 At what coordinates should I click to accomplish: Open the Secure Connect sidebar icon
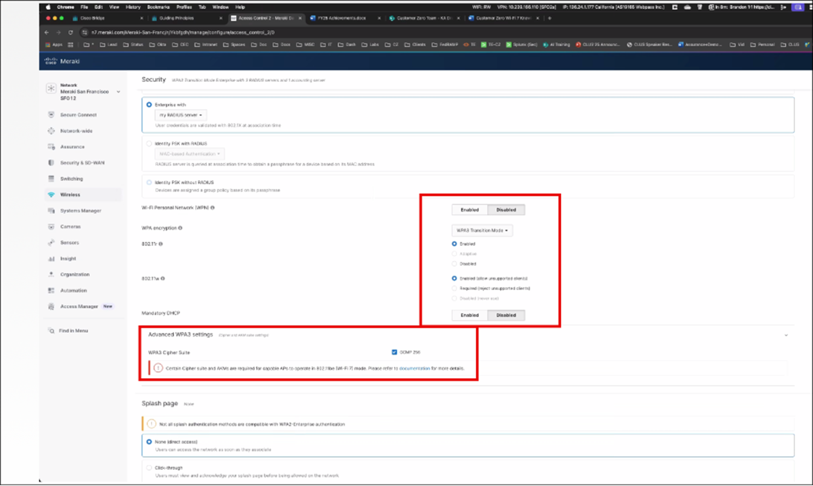(51, 115)
